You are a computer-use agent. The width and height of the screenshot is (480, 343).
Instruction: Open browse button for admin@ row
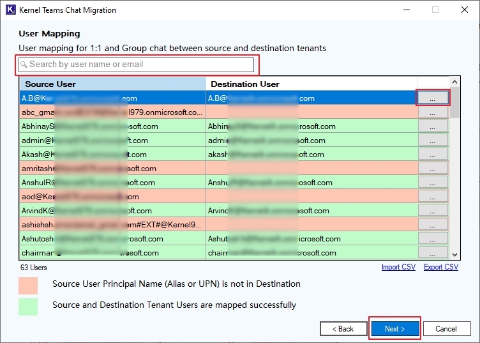433,141
